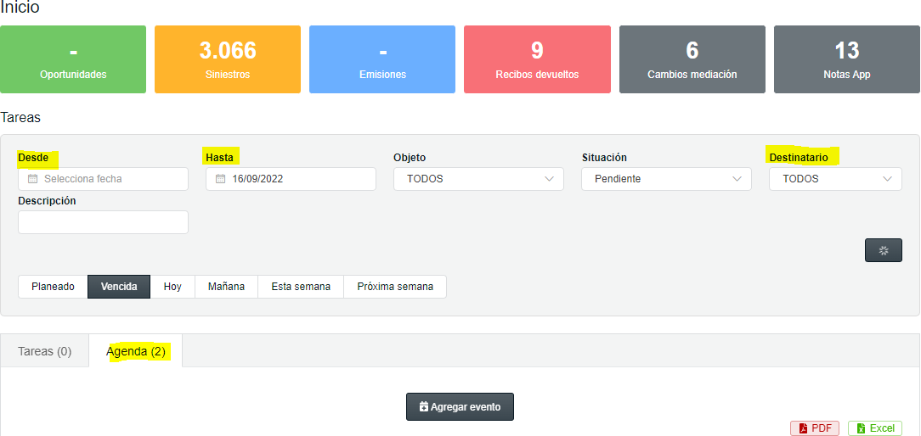Click the Inicio page heading
Image resolution: width=921 pixels, height=436 pixels.
click(x=20, y=8)
